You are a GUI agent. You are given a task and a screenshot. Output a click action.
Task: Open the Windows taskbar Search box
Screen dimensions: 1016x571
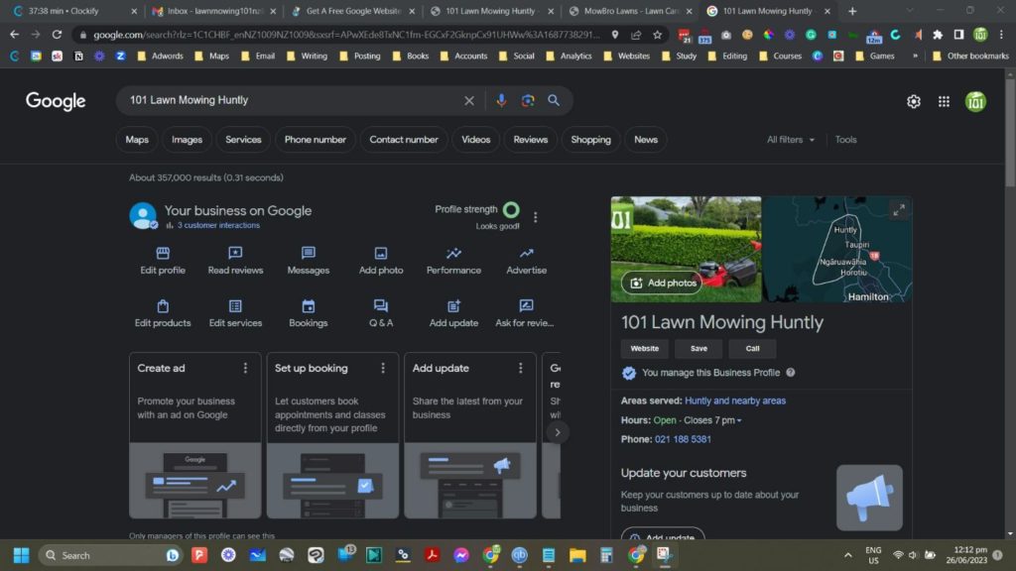tap(109, 555)
